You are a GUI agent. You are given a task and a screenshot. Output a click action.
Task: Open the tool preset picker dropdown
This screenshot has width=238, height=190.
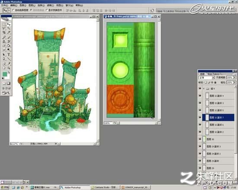click(9, 10)
